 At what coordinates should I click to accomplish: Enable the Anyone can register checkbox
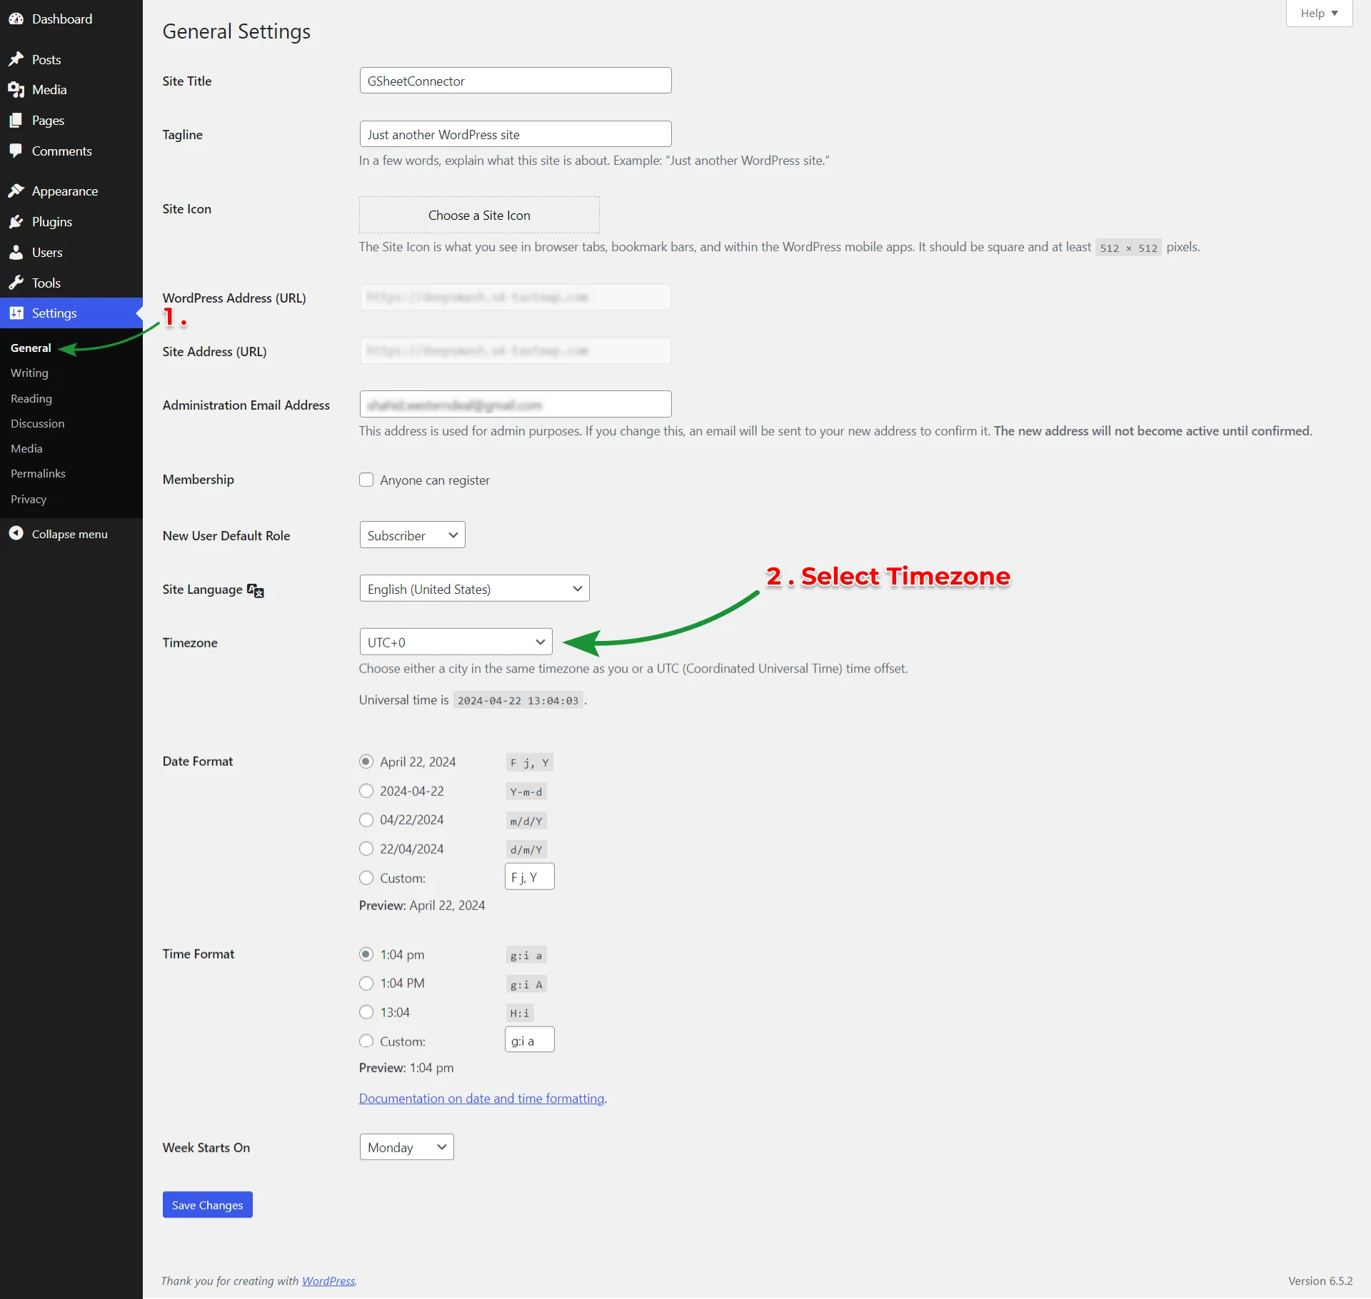366,480
